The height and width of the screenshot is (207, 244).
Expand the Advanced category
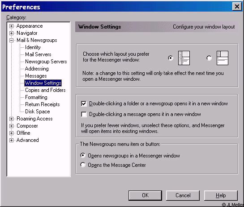[11, 141]
